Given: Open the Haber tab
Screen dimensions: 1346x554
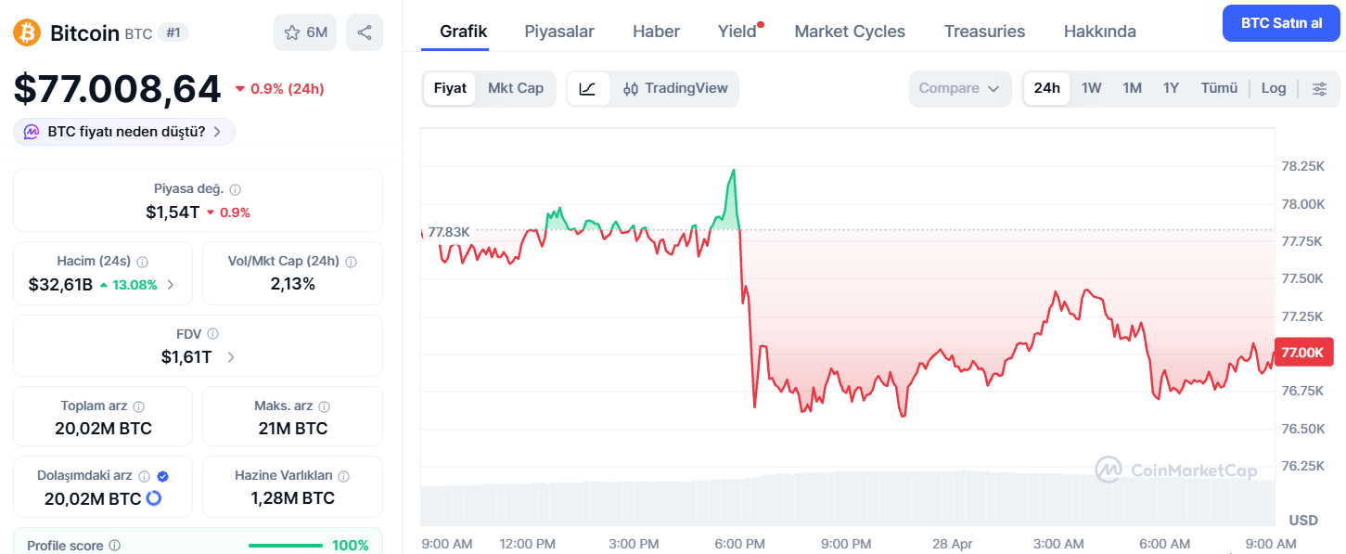Looking at the screenshot, I should click(x=655, y=31).
